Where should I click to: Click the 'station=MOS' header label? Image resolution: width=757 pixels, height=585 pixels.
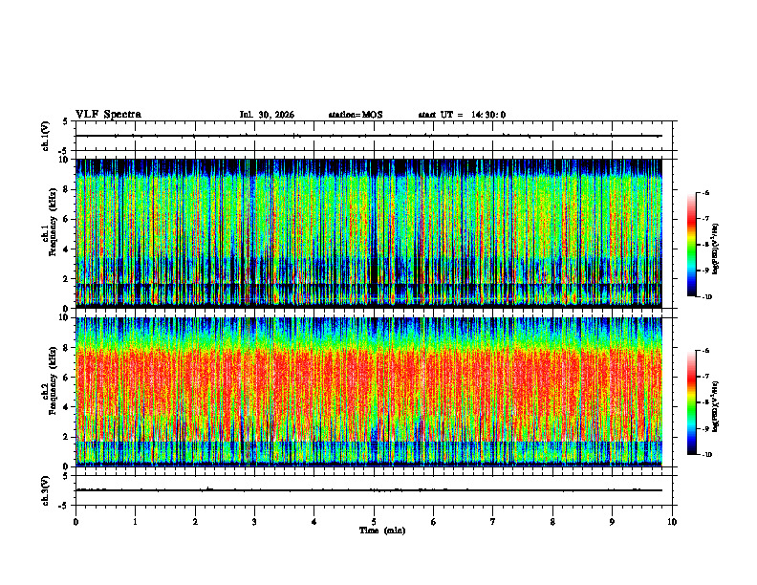(x=356, y=115)
